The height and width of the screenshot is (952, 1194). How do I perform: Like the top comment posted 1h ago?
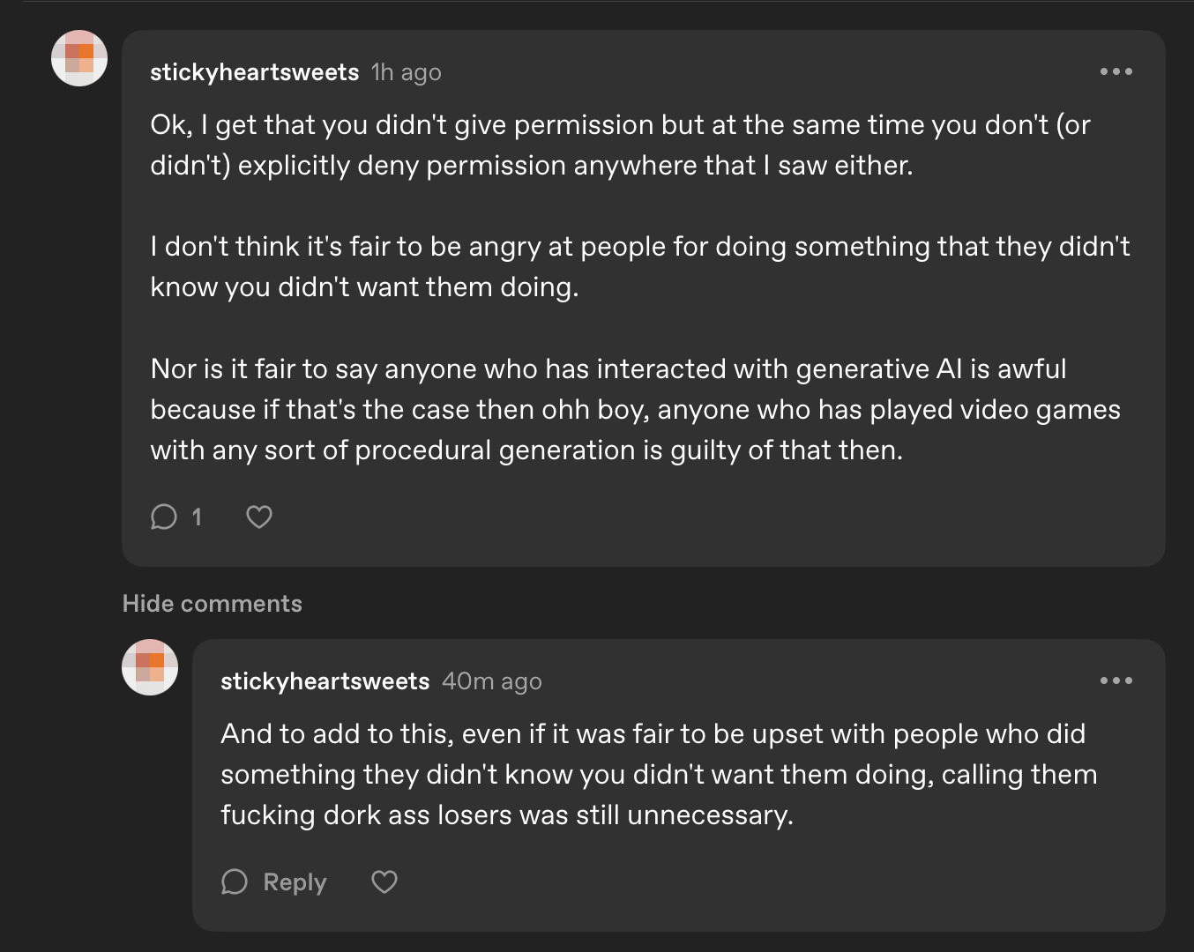[x=258, y=517]
